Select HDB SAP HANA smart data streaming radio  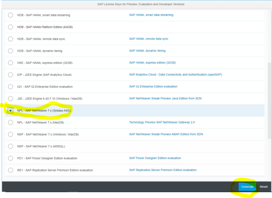coord(10,15)
